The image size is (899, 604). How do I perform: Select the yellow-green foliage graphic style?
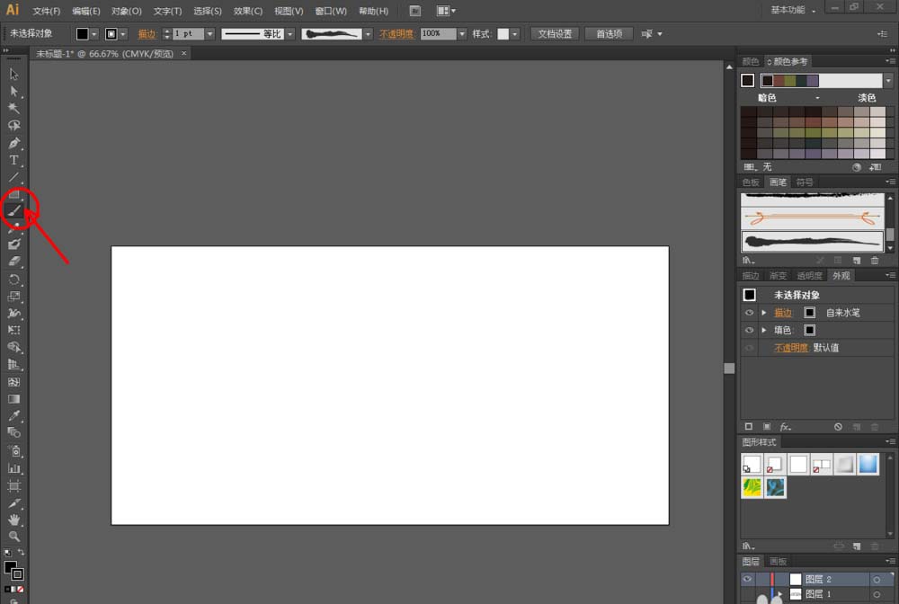point(752,488)
